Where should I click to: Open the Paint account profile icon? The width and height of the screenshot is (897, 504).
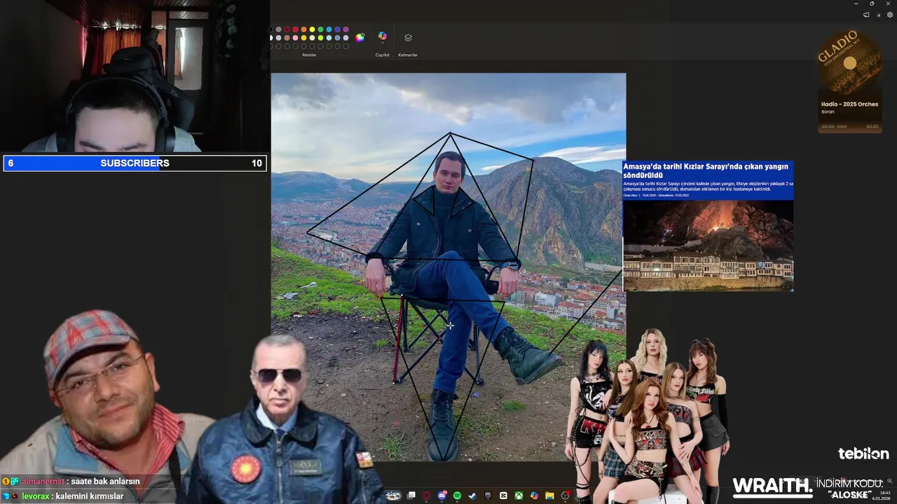tap(879, 15)
